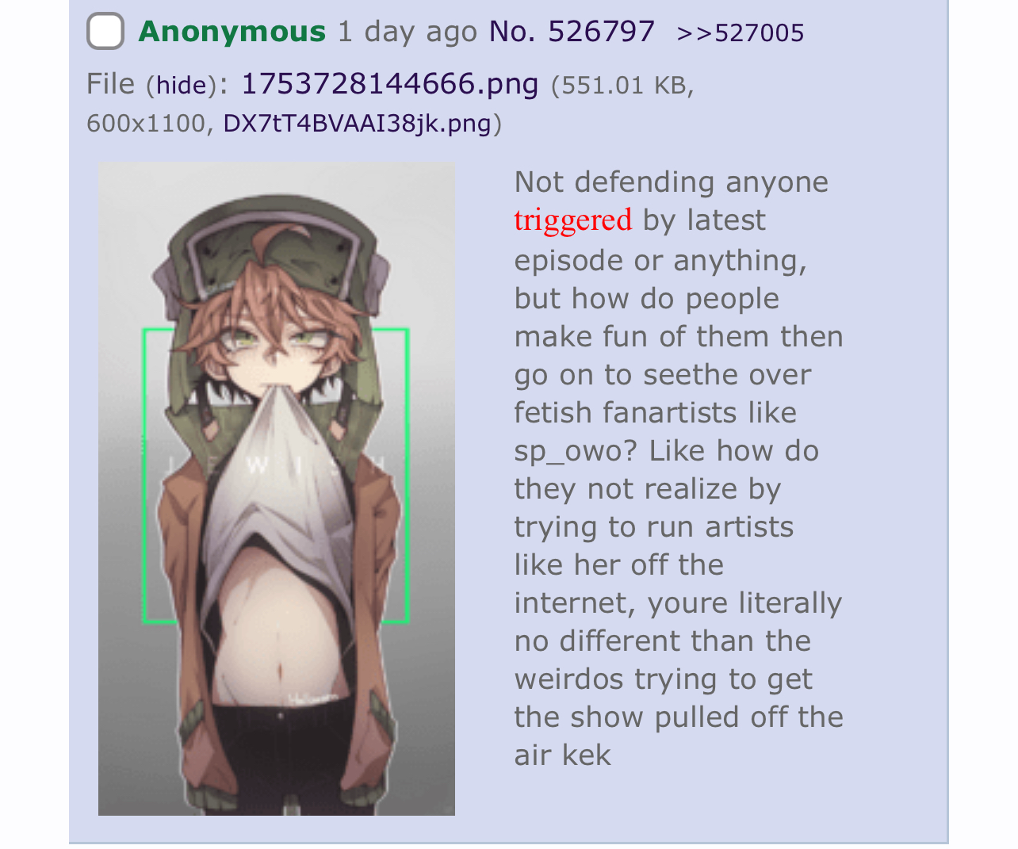Viewport: 1018px width, 849px height.
Task: Follow the >>527005 reply backlink
Action: coord(741,33)
